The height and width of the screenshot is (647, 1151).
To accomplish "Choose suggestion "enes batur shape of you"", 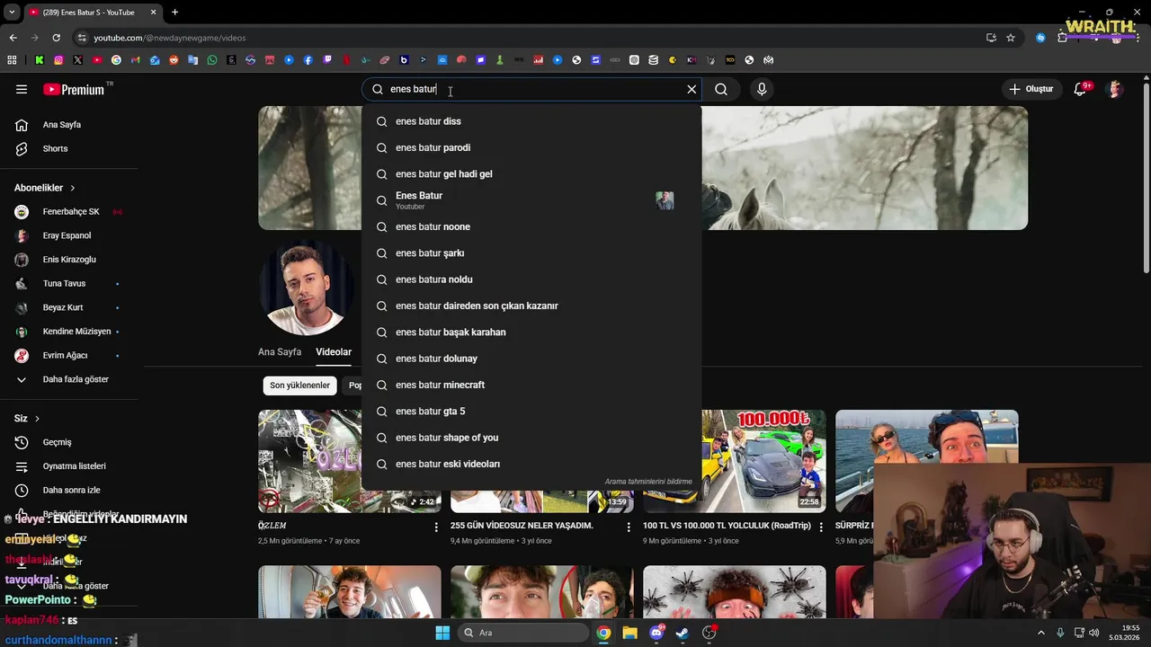I will [531, 438].
